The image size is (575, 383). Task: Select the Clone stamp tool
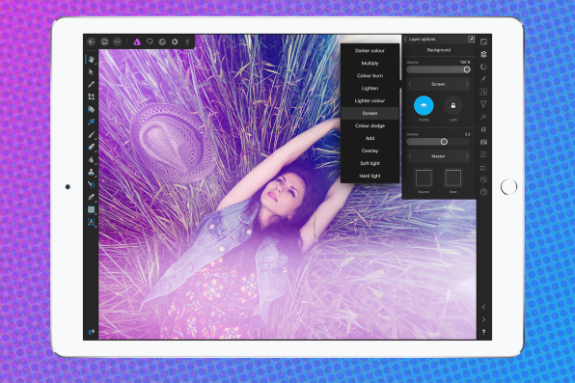(x=91, y=172)
